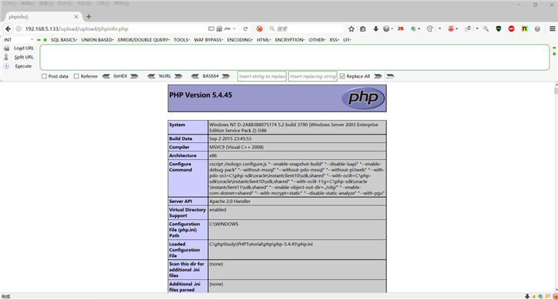Expand the UNION BASED menu
Image resolution: width=558 pixels, height=300 pixels.
click(98, 40)
